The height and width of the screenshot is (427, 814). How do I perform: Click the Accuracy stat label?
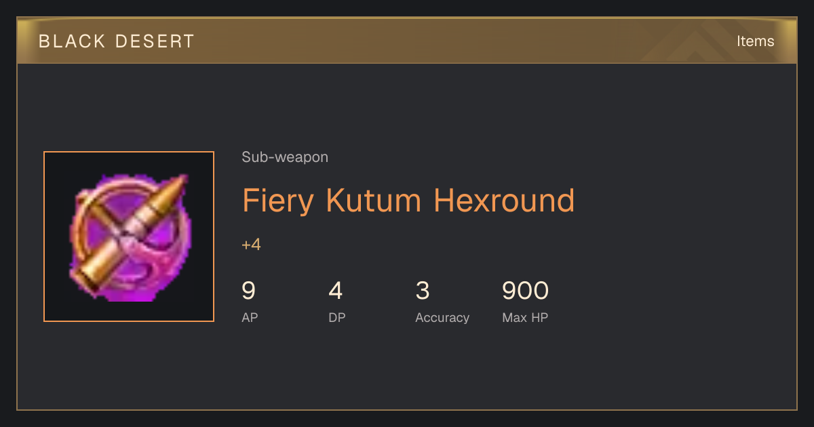coord(442,317)
